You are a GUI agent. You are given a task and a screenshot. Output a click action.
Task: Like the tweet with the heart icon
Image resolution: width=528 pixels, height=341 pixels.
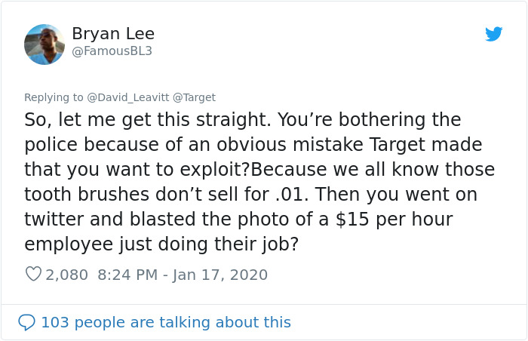coord(33,275)
